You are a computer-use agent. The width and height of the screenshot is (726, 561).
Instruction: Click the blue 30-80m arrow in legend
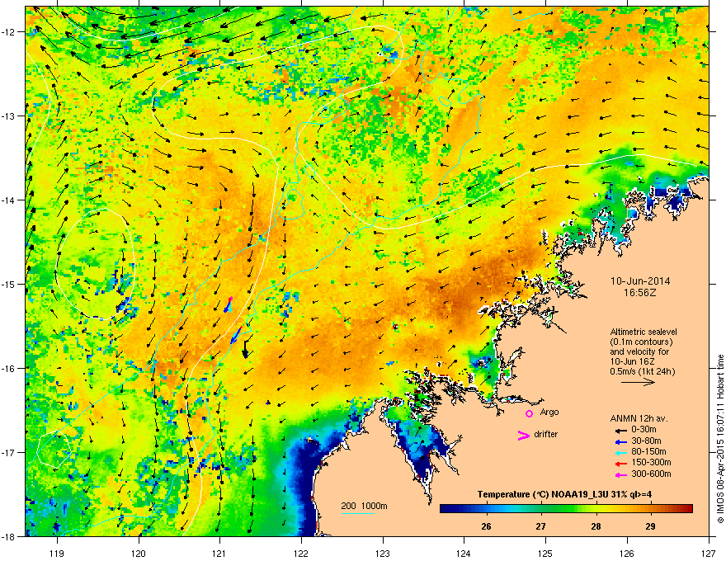tap(620, 441)
